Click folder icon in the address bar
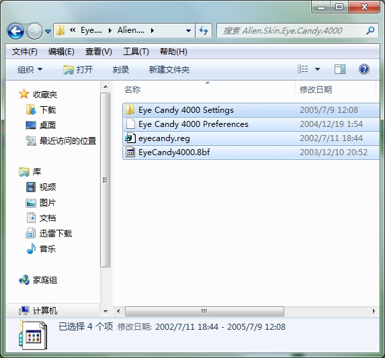 point(60,30)
